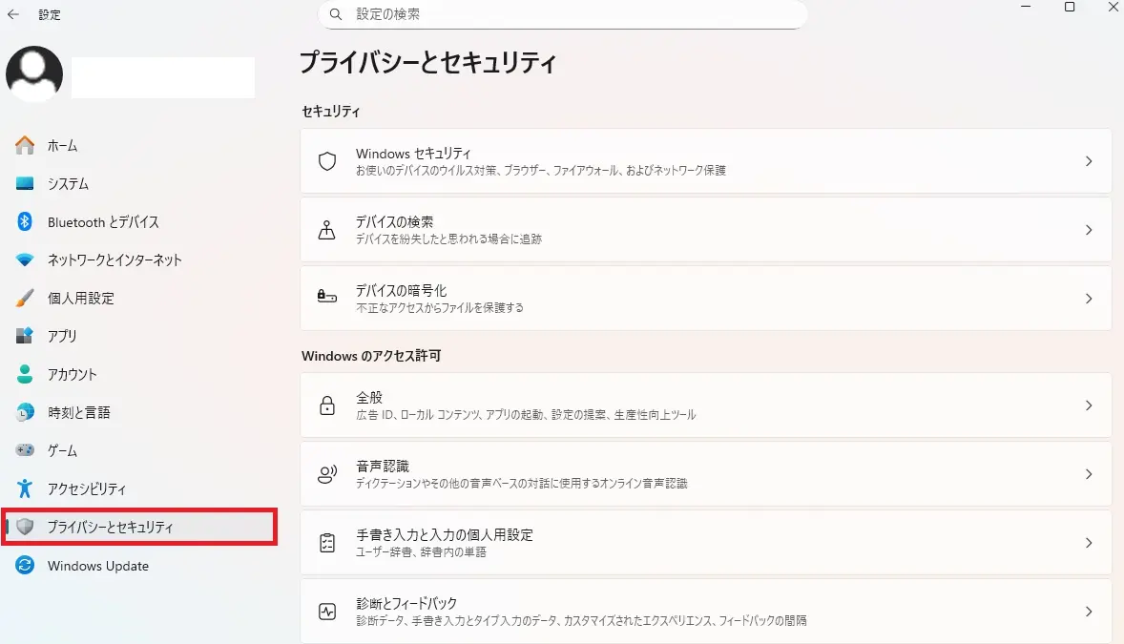Click the Gaming controller icon

pos(25,450)
